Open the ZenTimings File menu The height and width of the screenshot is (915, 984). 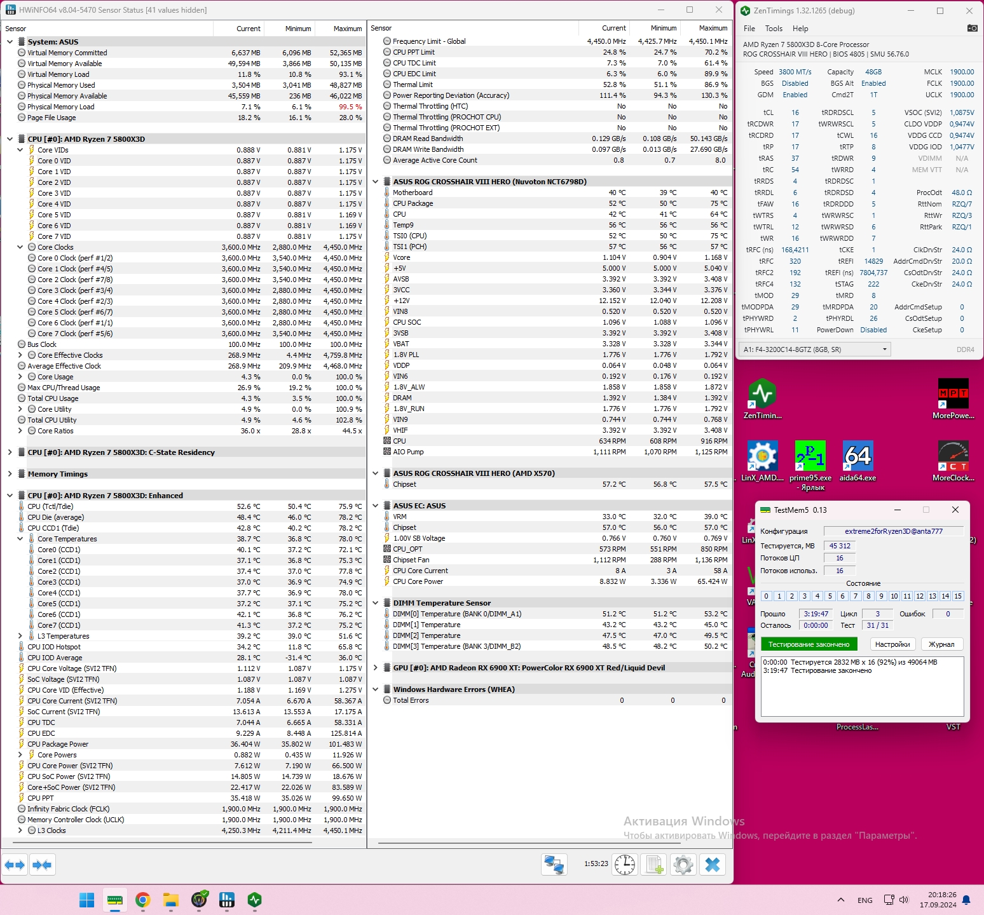pos(749,29)
